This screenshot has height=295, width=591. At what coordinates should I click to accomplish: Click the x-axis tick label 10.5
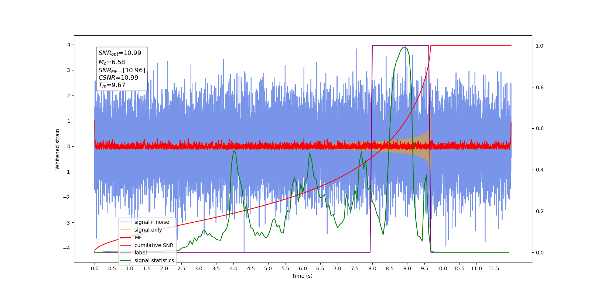click(459, 268)
